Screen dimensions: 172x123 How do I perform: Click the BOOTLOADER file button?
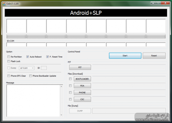[x=82, y=79]
